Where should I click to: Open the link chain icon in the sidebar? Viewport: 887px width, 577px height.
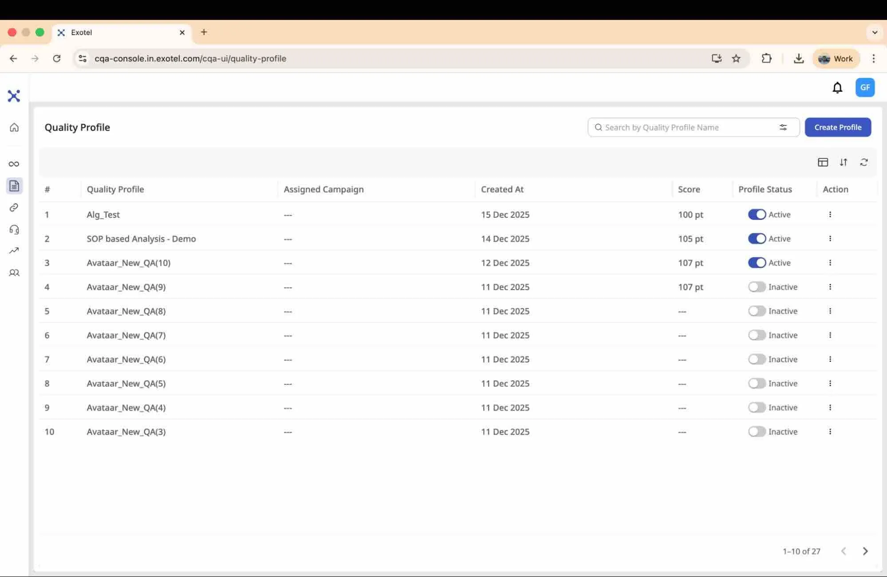[x=14, y=208]
